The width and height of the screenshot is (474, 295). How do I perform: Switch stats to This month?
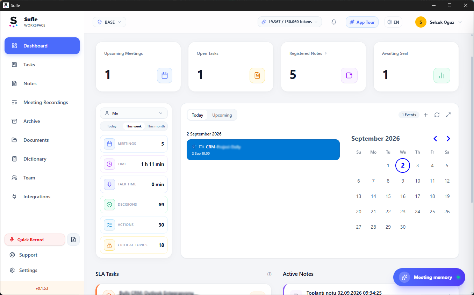(156, 126)
